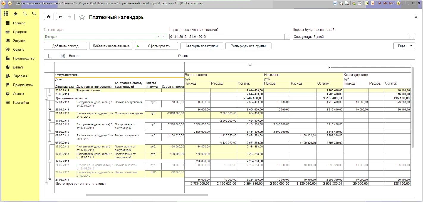Click the Следующие 7 дней field

tap(351, 37)
